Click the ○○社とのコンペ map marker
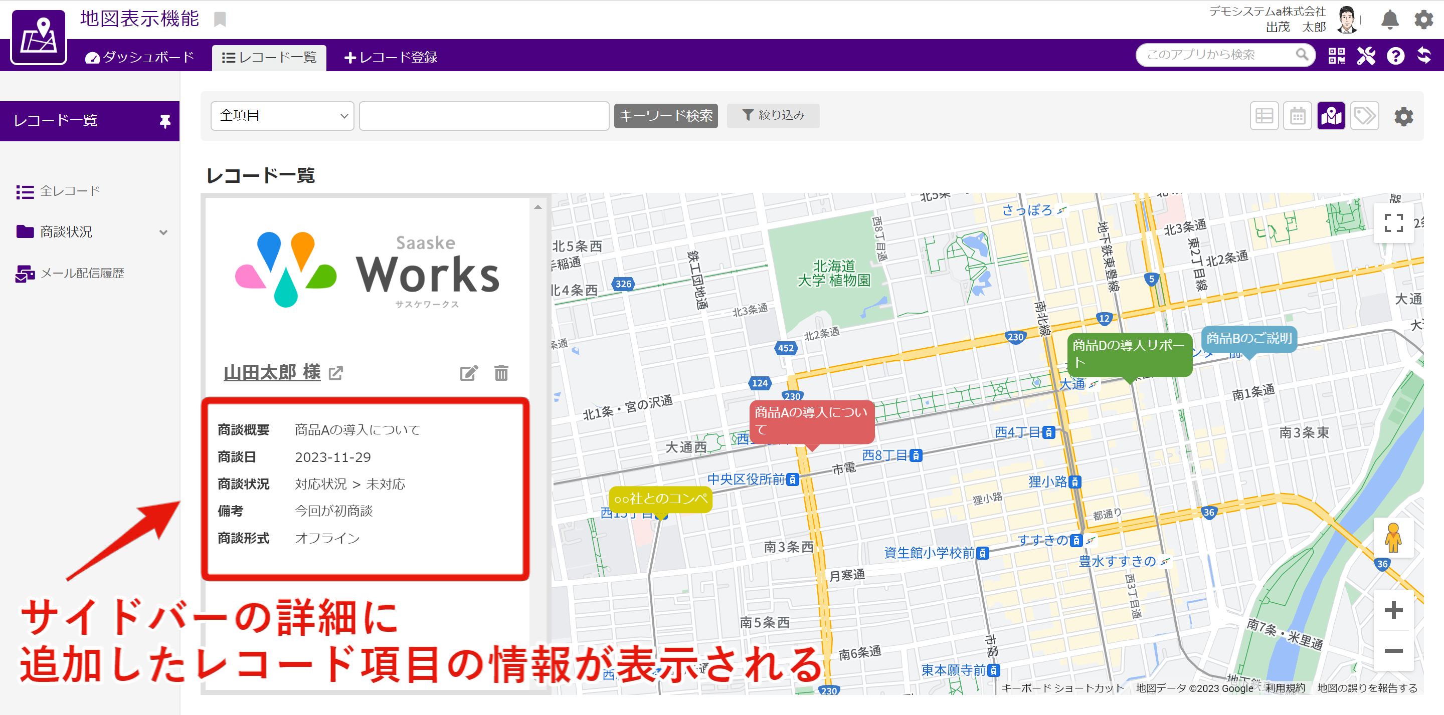This screenshot has height=715, width=1444. tap(660, 499)
